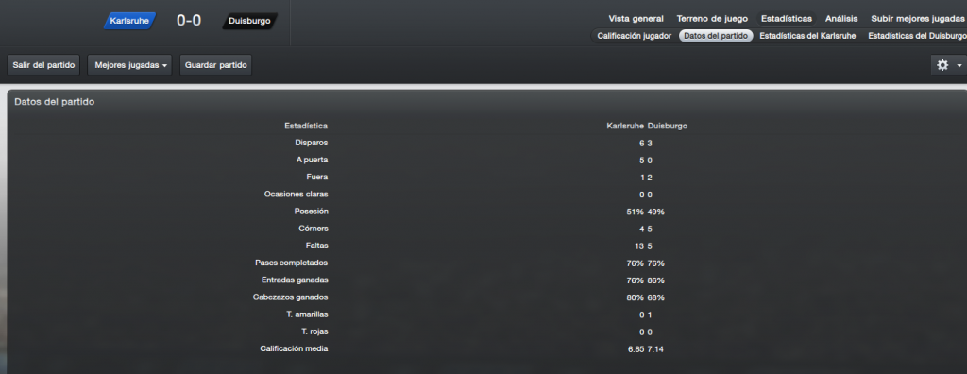Viewport: 967px width, 374px height.
Task: Open the Análisis tab
Action: coord(841,19)
